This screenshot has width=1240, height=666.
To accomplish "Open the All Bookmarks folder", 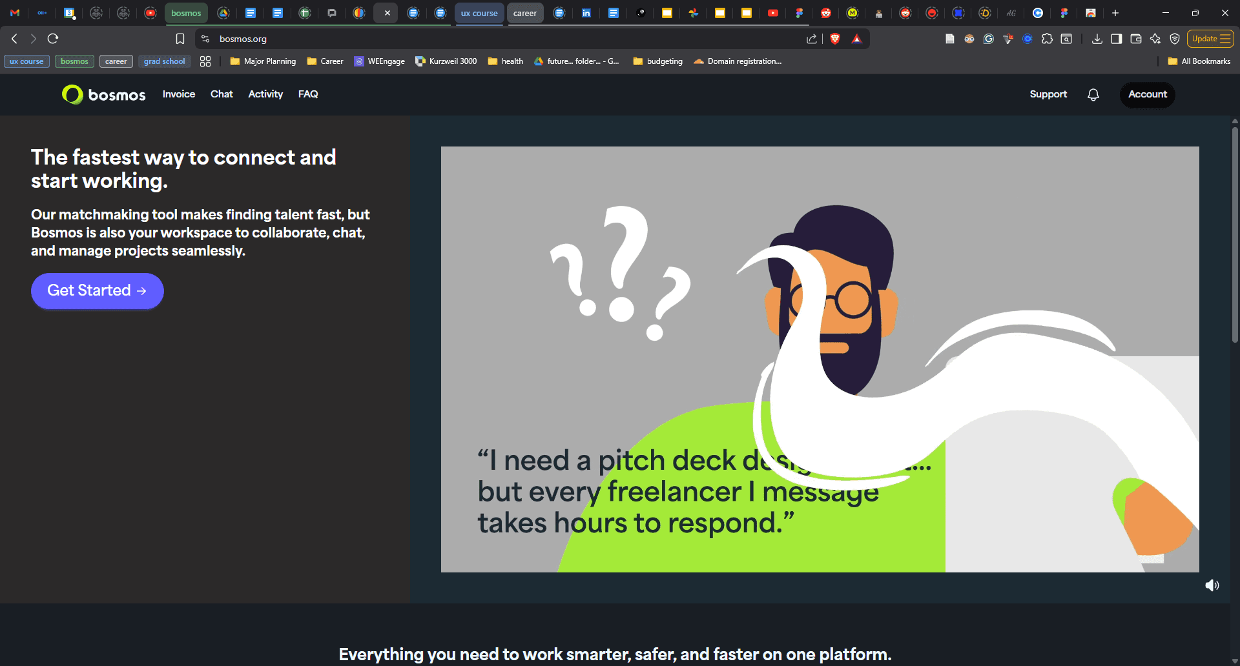I will pos(1199,61).
